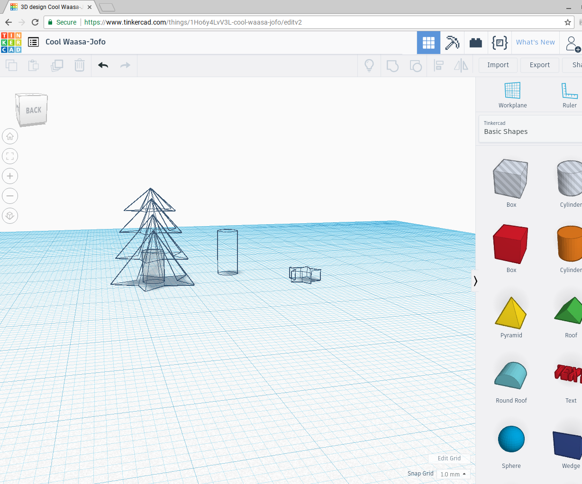This screenshot has width=582, height=484.
Task: Select the standalone cylinder on workplane
Action: [x=227, y=252]
